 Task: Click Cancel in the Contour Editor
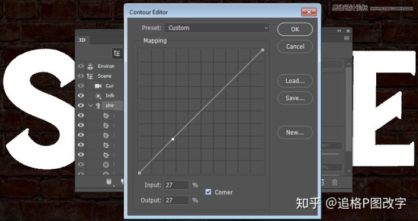tap(295, 46)
